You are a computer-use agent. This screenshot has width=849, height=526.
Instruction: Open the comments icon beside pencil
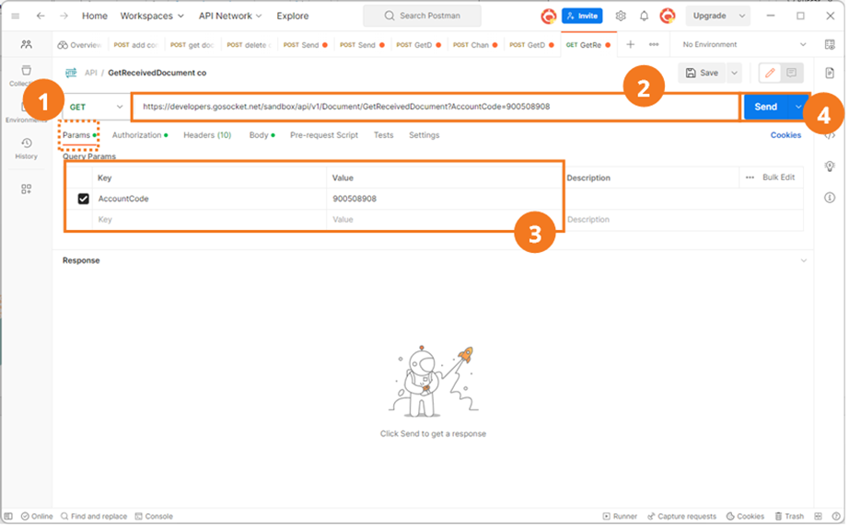click(792, 73)
